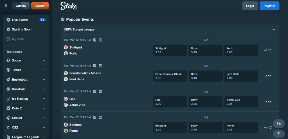Bet on Draw at 3.10
Image resolution: width=288 pixels, height=139 pixels.
(x=206, y=128)
